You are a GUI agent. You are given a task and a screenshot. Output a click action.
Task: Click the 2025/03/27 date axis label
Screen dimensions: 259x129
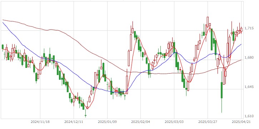(208, 122)
